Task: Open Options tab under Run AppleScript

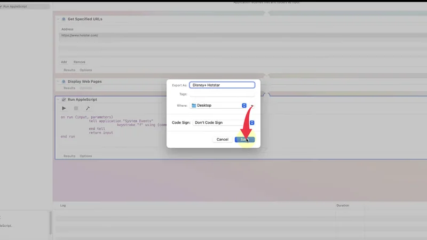Action: click(x=86, y=156)
